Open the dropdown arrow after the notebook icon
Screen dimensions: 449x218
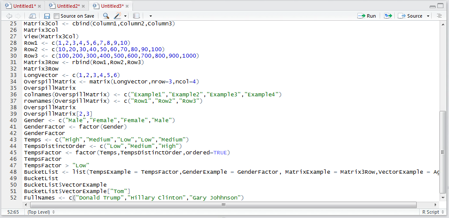(151, 16)
